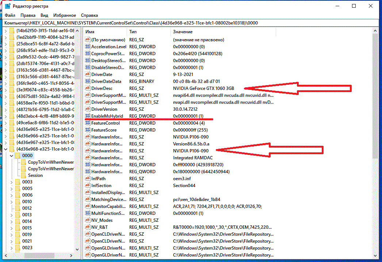Viewport: 382px width, 262px height.
Task: Click the value 'Section044'
Action: click(x=184, y=186)
